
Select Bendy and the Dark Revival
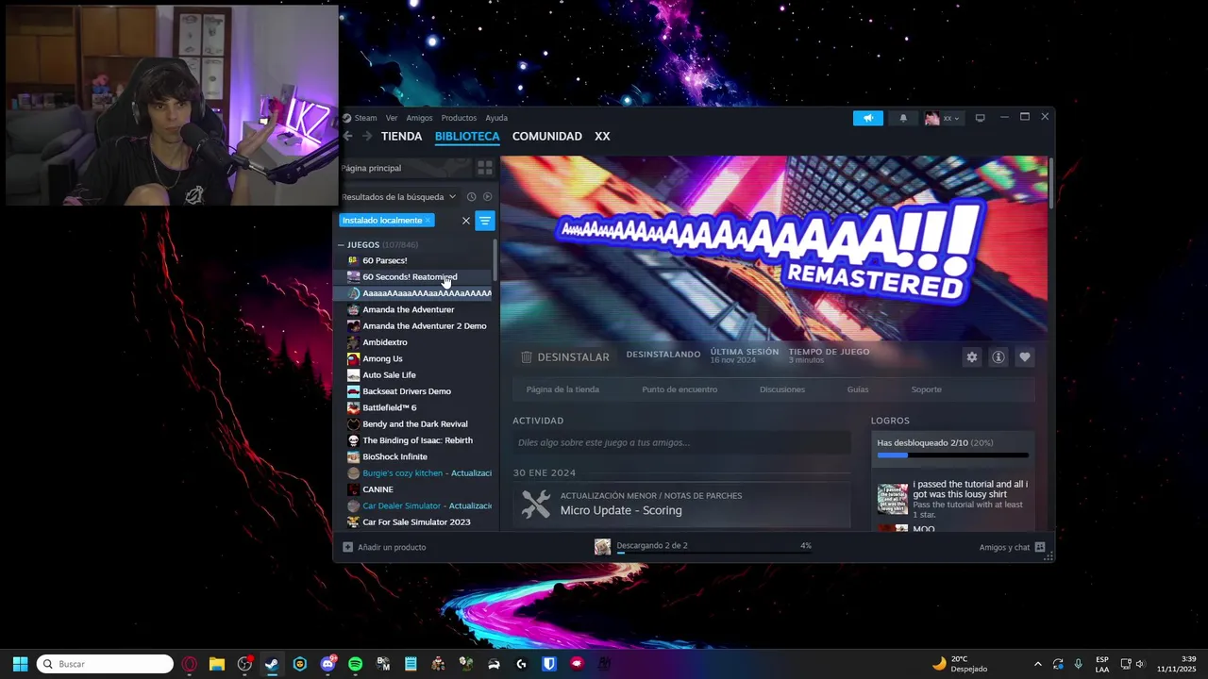tap(414, 424)
